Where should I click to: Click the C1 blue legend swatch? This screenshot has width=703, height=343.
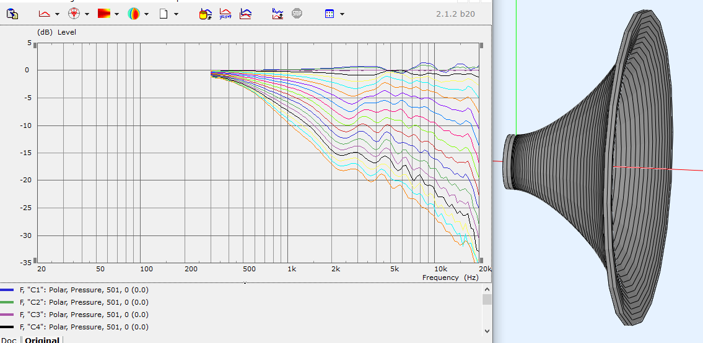(7, 290)
